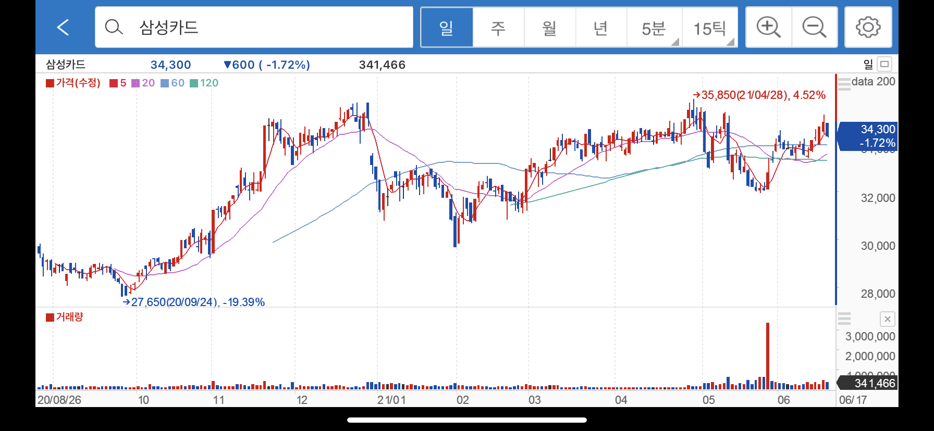The image size is (934, 431).
Task: Open the price panel hamburger menu icon
Action: pos(844,84)
